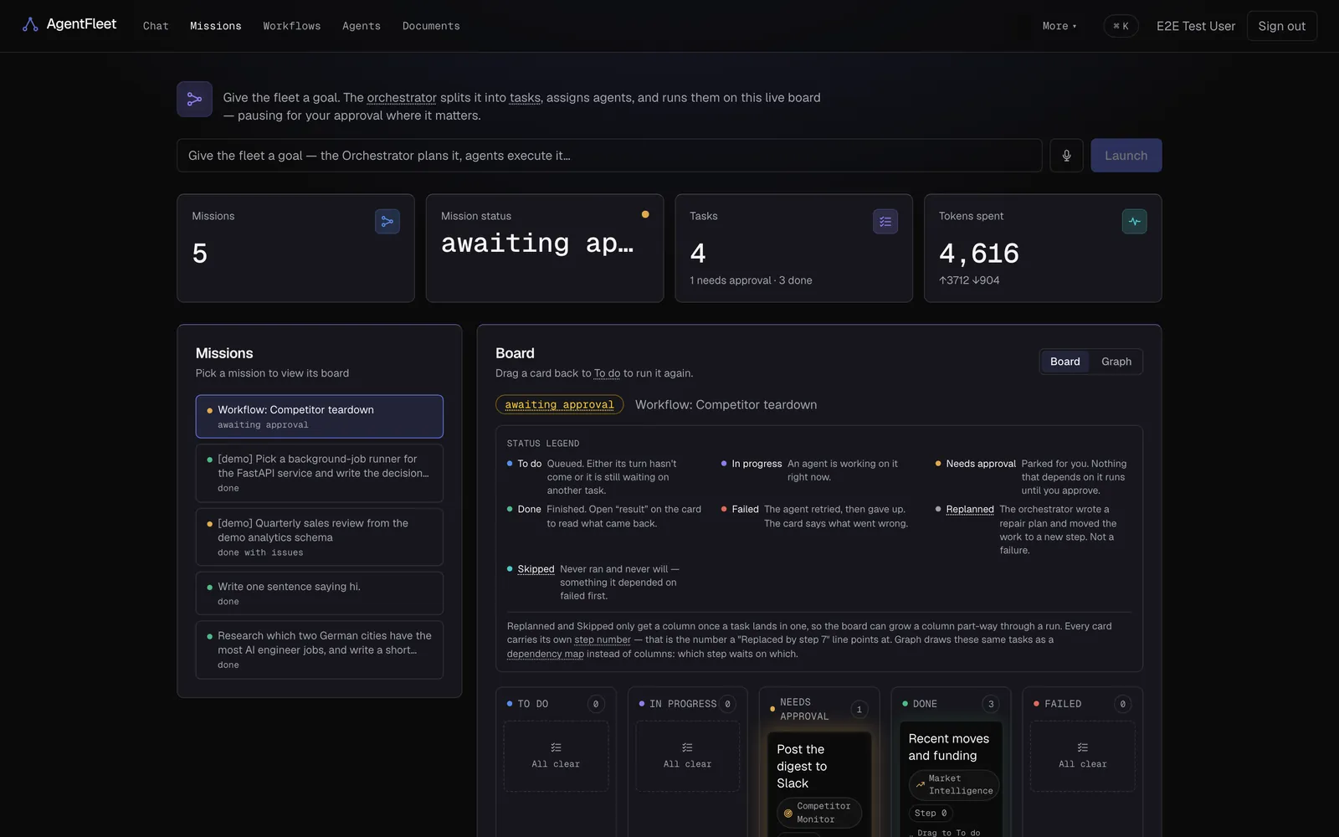This screenshot has width=1339, height=837.
Task: Click the tasks link in the intro text
Action: tap(525, 98)
